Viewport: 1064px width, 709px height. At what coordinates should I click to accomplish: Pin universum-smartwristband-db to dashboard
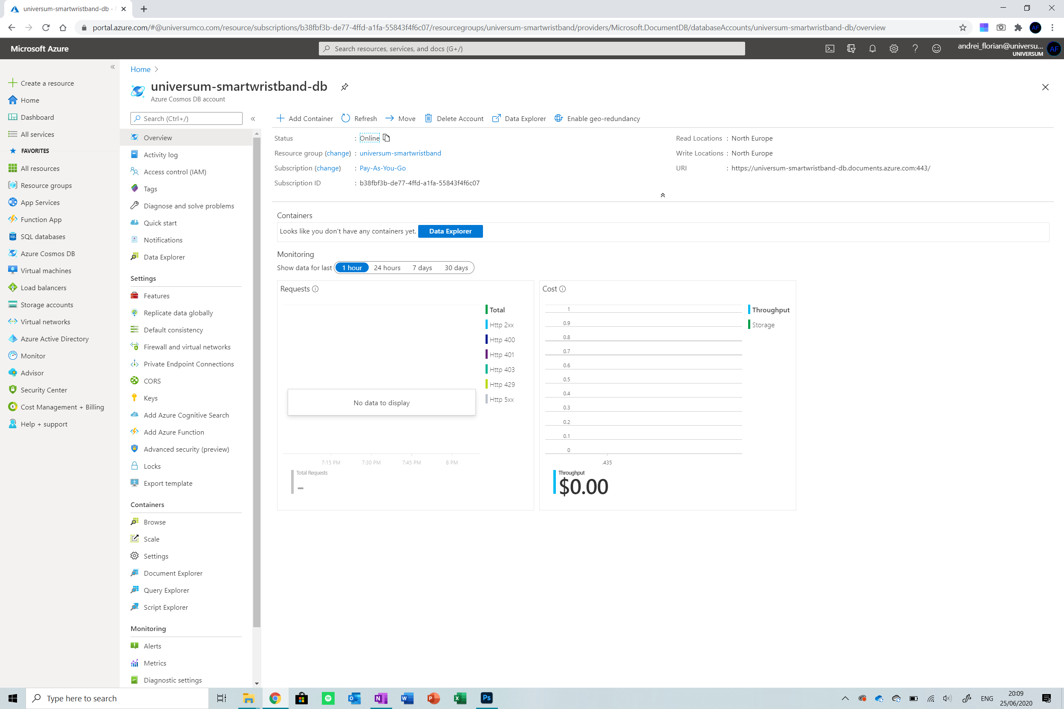[344, 87]
